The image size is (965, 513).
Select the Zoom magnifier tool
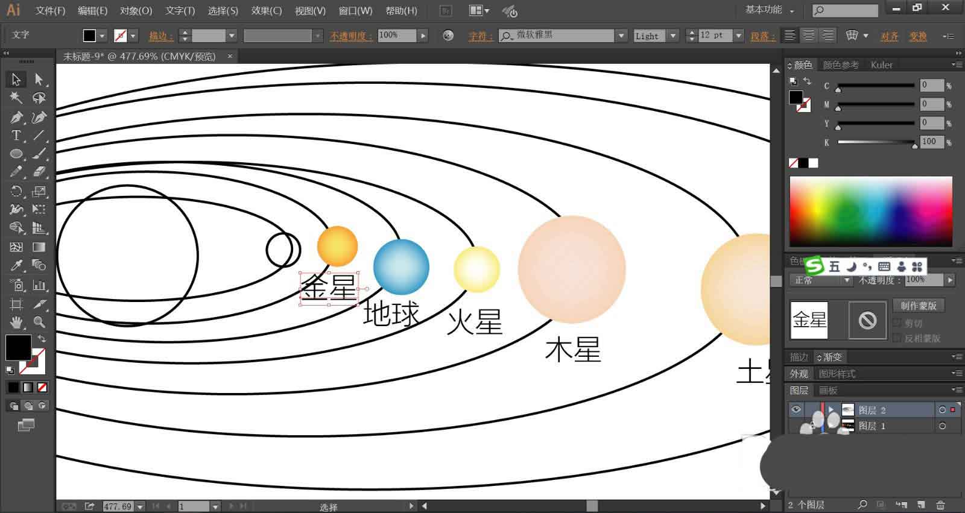(39, 323)
